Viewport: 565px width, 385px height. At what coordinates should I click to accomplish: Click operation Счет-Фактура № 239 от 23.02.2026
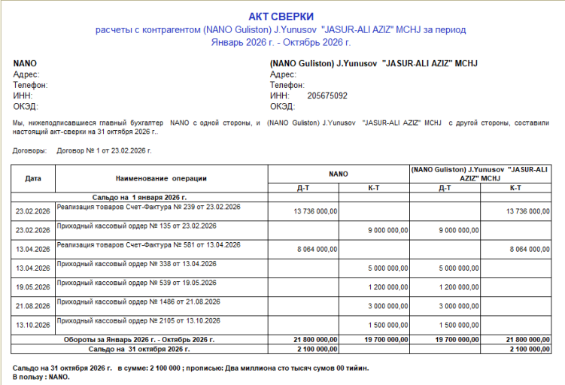[x=148, y=207]
